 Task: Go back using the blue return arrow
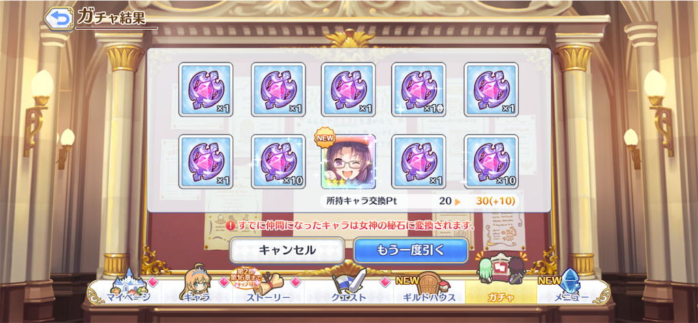[x=59, y=18]
